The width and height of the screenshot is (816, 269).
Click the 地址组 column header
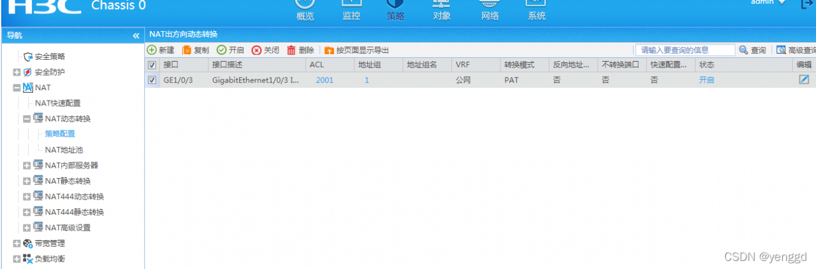click(379, 65)
